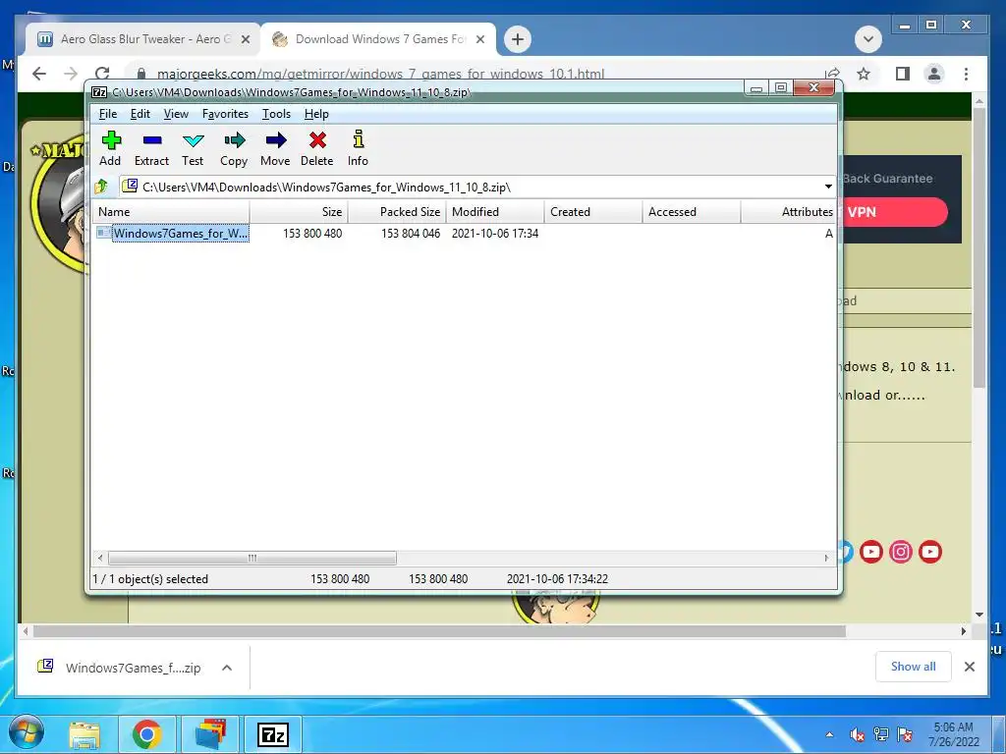Open the red YouTube icon beside Instagram
The height and width of the screenshot is (754, 1006).
870,552
